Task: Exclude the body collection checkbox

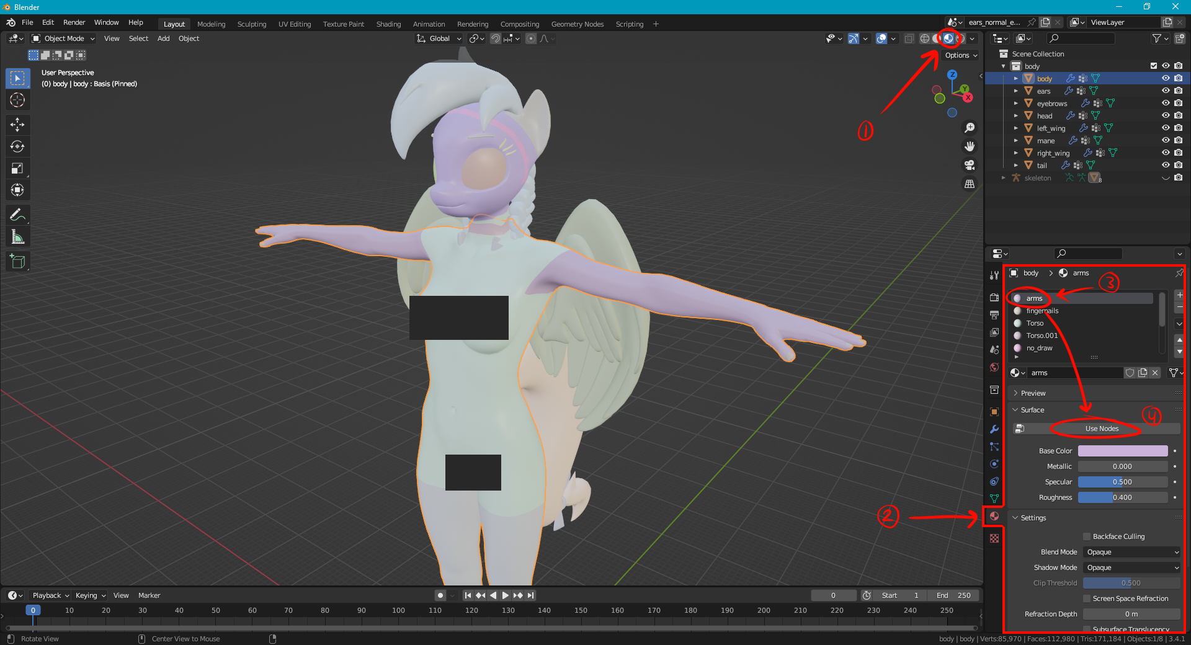Action: click(1153, 66)
